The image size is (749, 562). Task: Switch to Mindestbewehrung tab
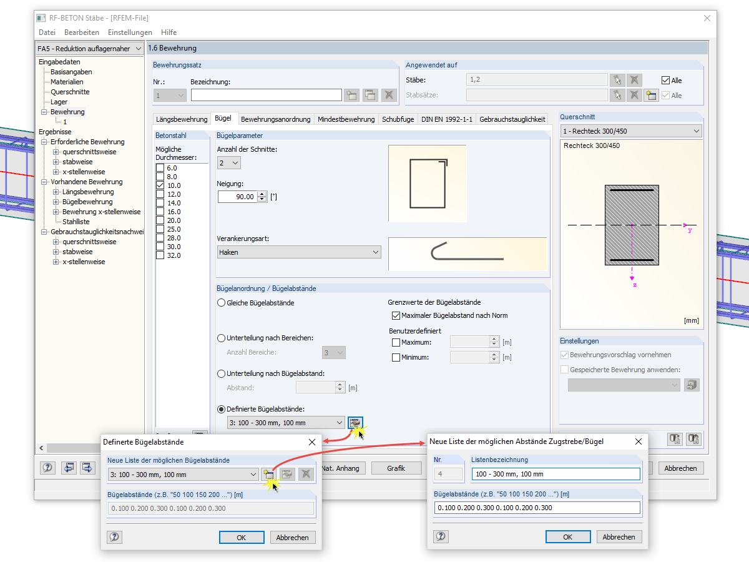(346, 119)
